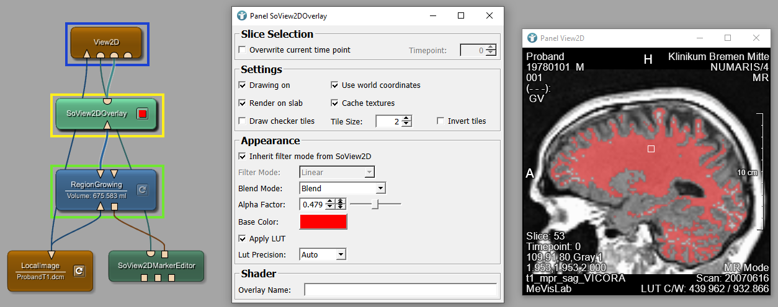The image size is (778, 307).
Task: Click the Alpha Factor slider handle
Action: point(375,204)
